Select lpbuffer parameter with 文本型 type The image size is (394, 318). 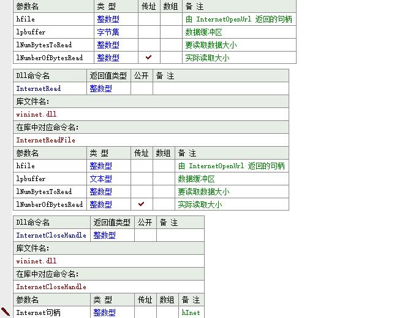(x=31, y=179)
